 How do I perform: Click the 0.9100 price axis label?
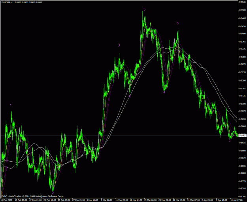tap(243, 104)
